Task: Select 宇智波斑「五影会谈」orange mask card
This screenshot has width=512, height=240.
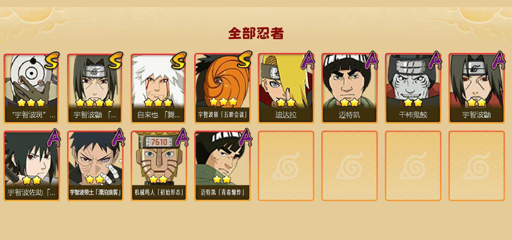Action: click(222, 88)
